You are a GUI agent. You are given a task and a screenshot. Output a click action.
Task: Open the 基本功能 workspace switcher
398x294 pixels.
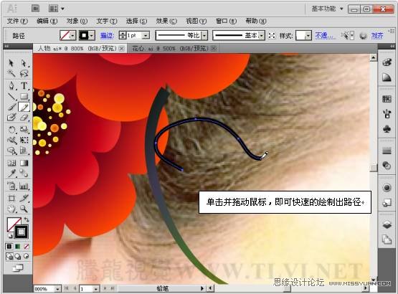click(x=327, y=9)
